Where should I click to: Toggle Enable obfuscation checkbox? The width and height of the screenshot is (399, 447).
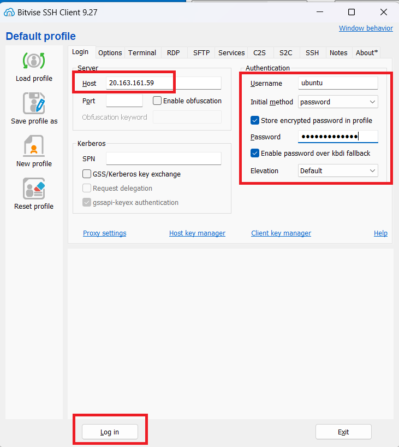point(157,101)
